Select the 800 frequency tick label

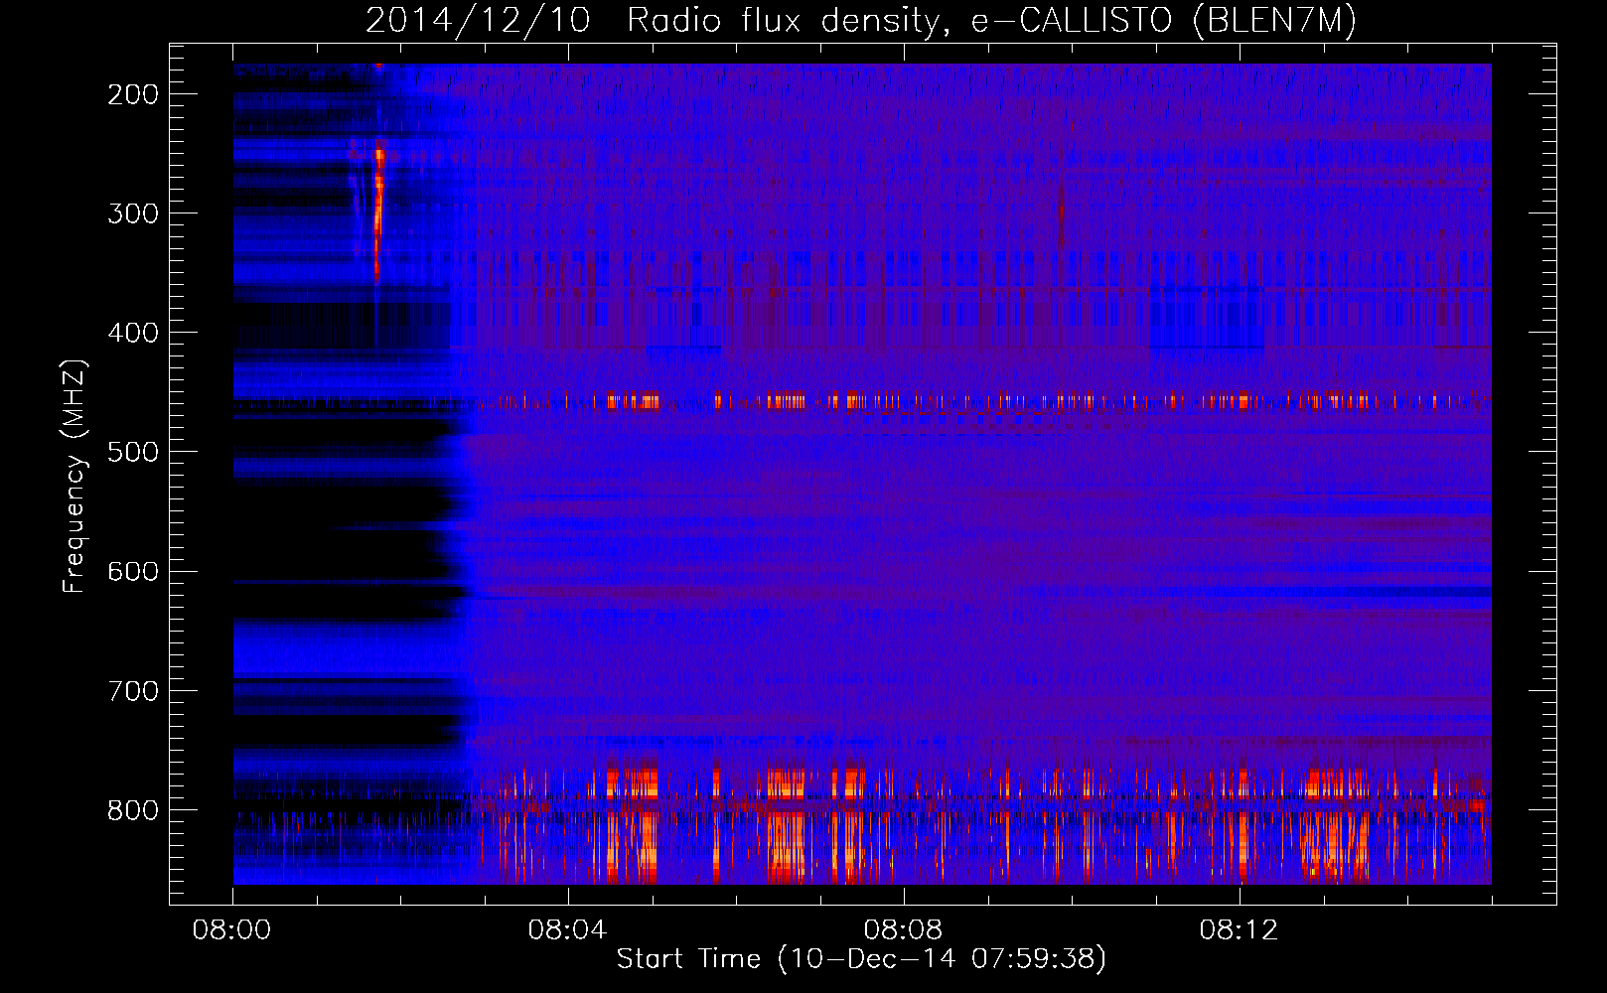click(x=133, y=809)
